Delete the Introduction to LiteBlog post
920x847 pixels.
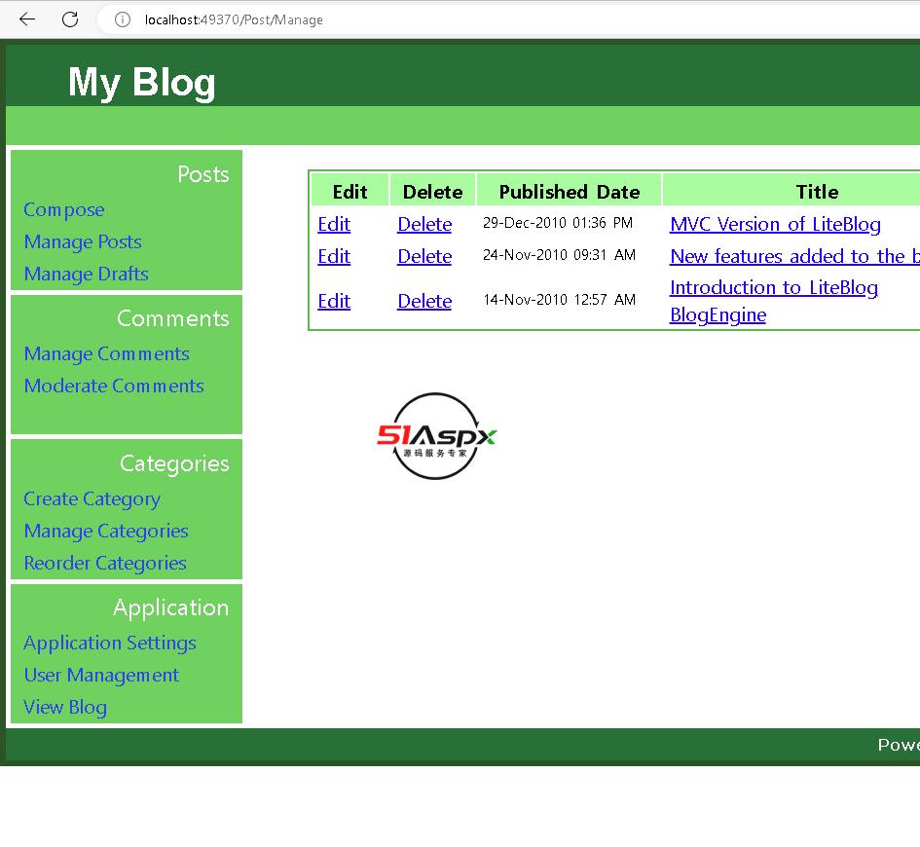tap(424, 301)
